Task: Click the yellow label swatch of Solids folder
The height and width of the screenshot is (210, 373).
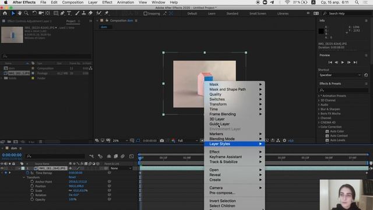Action: pyautogui.click(x=33, y=78)
